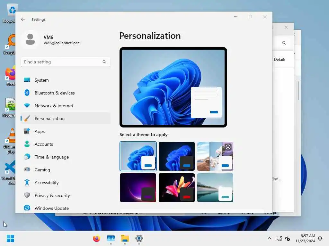The height and width of the screenshot is (246, 329).
Task: Apply the spotlight flowers beach theme
Action: click(x=215, y=156)
